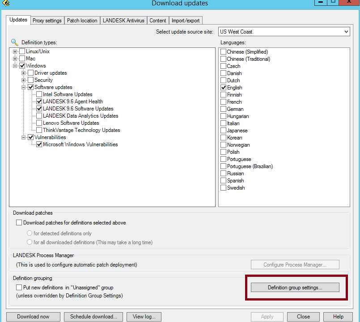
Task: Uncheck the English language option
Action: (223, 87)
